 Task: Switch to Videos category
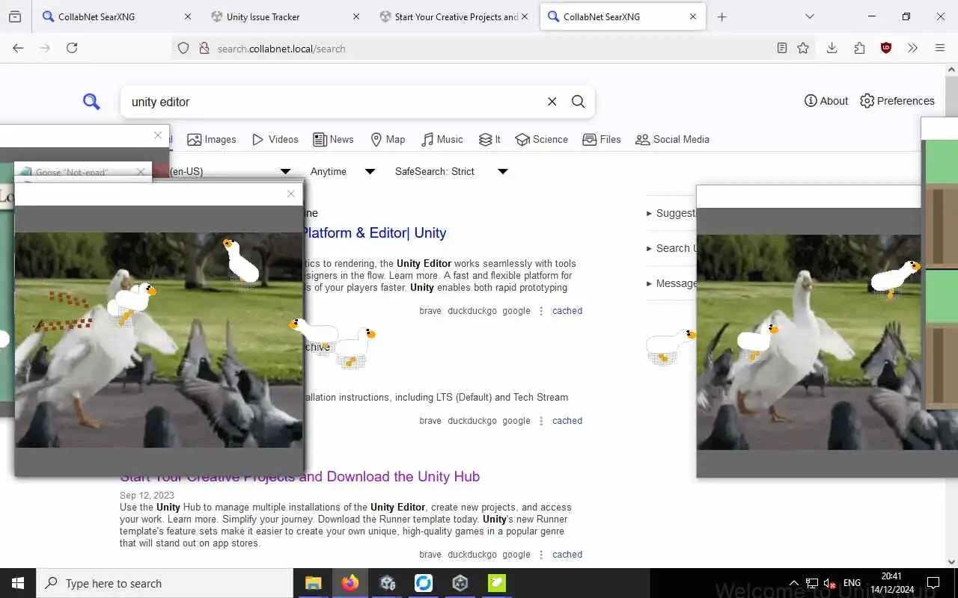tap(275, 139)
